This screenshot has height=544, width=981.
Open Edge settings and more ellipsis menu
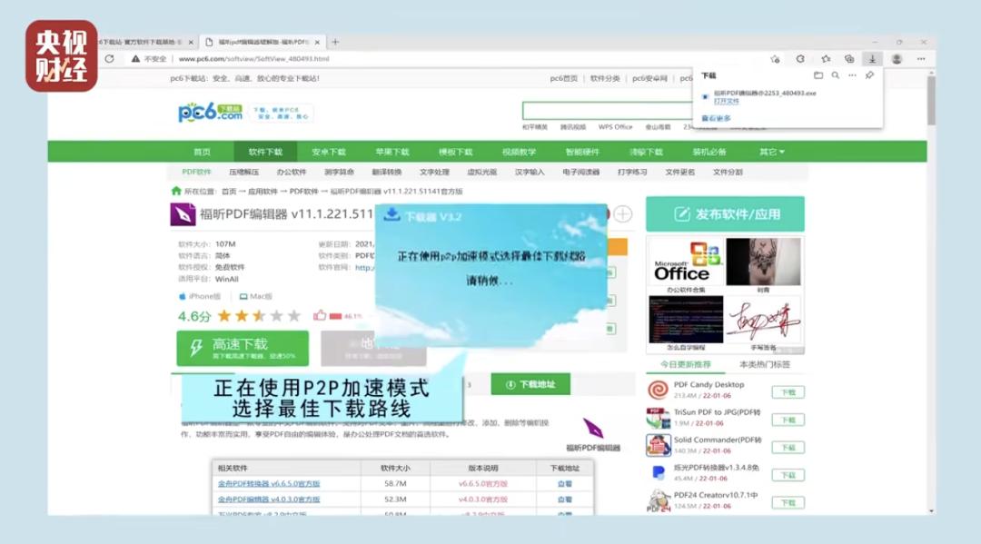tap(921, 59)
